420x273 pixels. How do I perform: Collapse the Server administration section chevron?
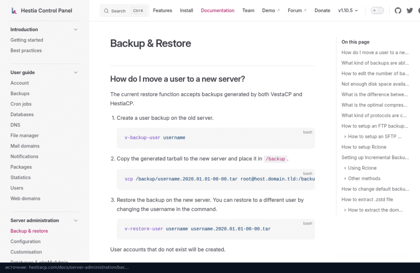76,221
